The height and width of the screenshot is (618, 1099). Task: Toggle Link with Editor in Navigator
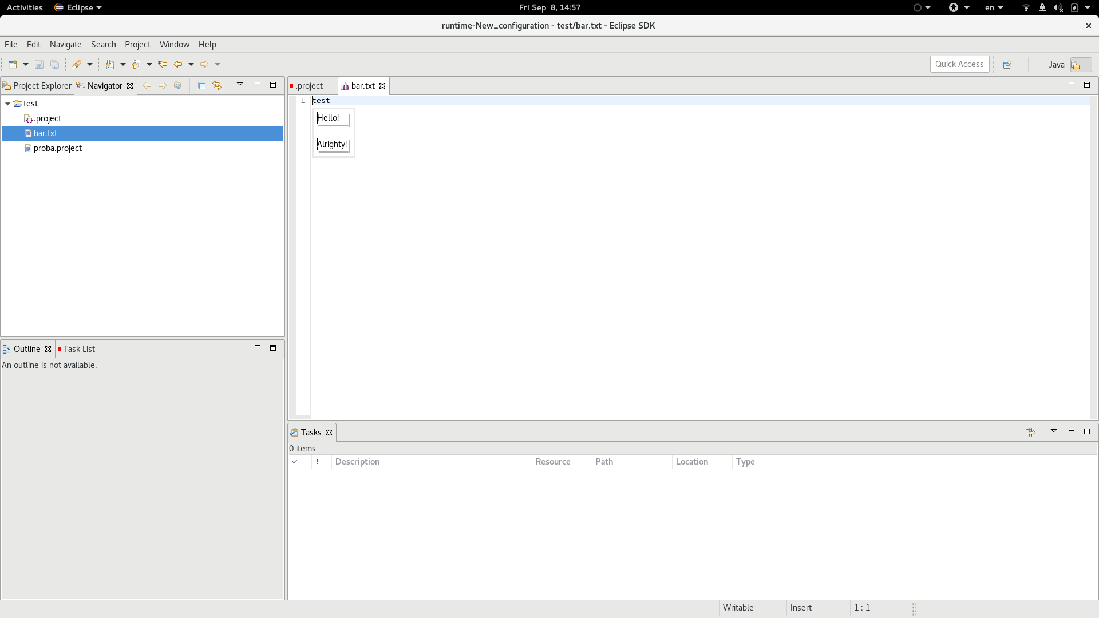tap(217, 85)
